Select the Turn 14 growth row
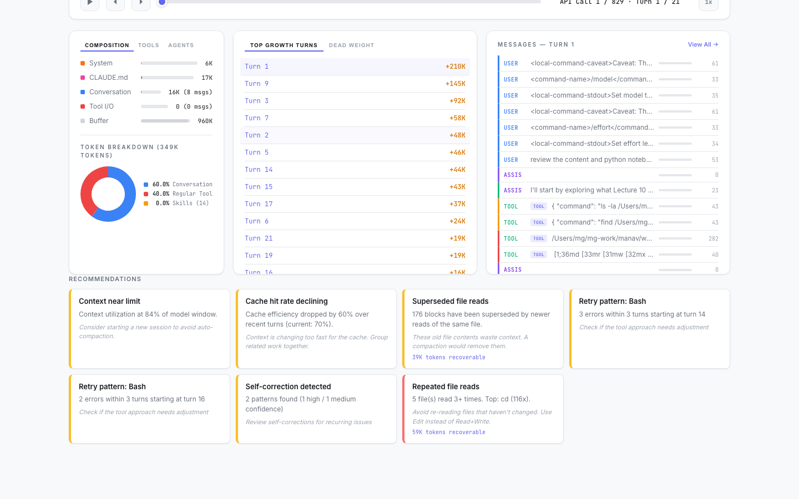Screen dimensions: 799x499 point(355,170)
